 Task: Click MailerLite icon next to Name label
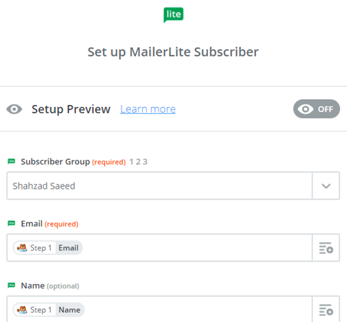(x=12, y=285)
